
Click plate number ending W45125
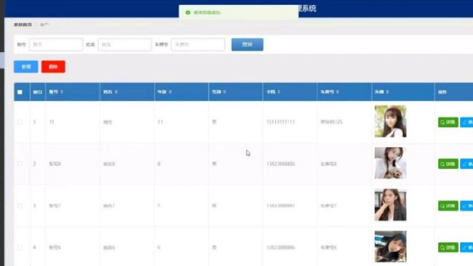[332, 122]
